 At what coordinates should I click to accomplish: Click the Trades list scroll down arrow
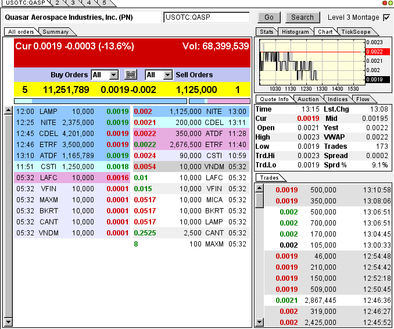click(x=260, y=321)
